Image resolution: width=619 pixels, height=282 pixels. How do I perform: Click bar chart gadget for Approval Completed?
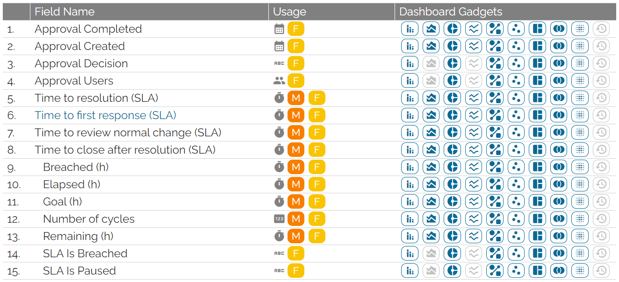tap(410, 29)
